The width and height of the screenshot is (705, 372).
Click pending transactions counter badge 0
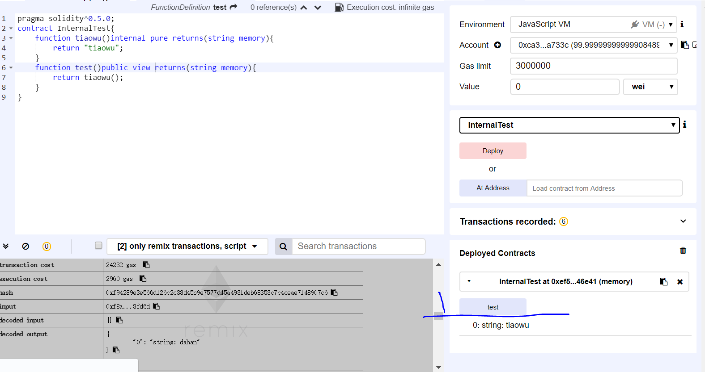coord(47,247)
